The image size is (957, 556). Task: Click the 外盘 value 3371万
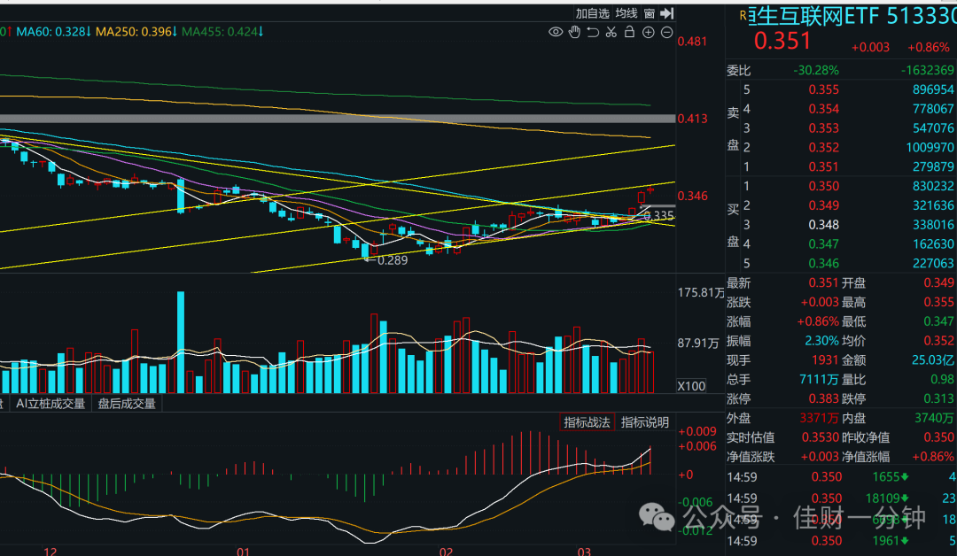[819, 418]
